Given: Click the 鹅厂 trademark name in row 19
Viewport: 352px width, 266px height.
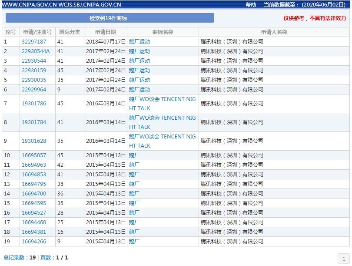Looking at the screenshot, I should coord(134,242).
